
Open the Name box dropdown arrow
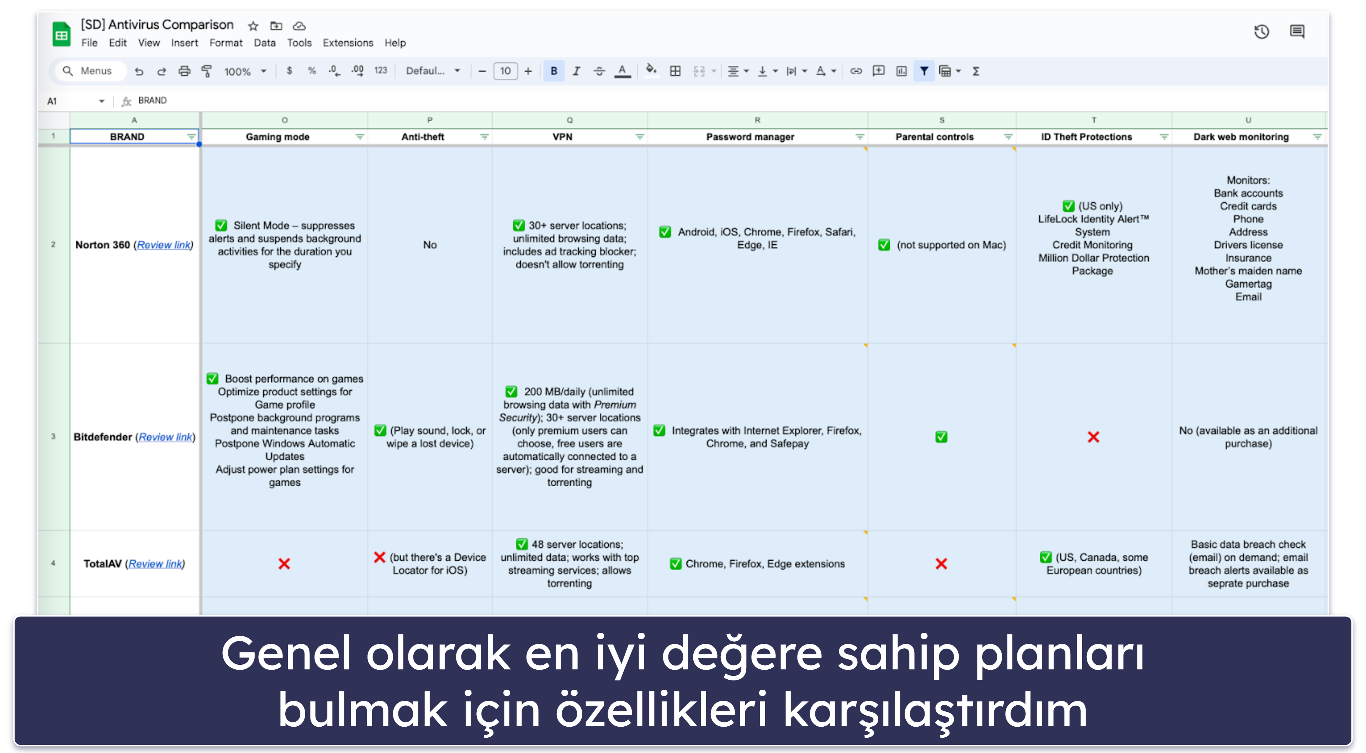pyautogui.click(x=101, y=101)
